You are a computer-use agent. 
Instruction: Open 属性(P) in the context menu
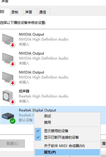click(x=67, y=152)
